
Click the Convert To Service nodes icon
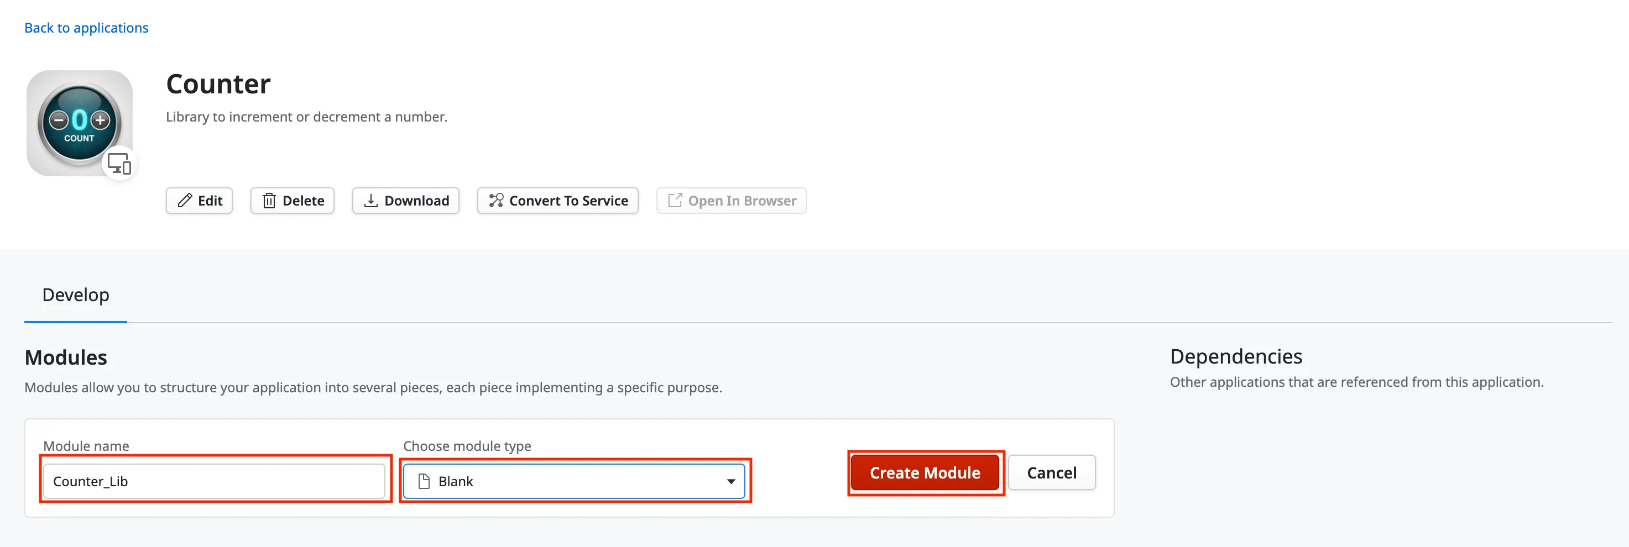496,200
